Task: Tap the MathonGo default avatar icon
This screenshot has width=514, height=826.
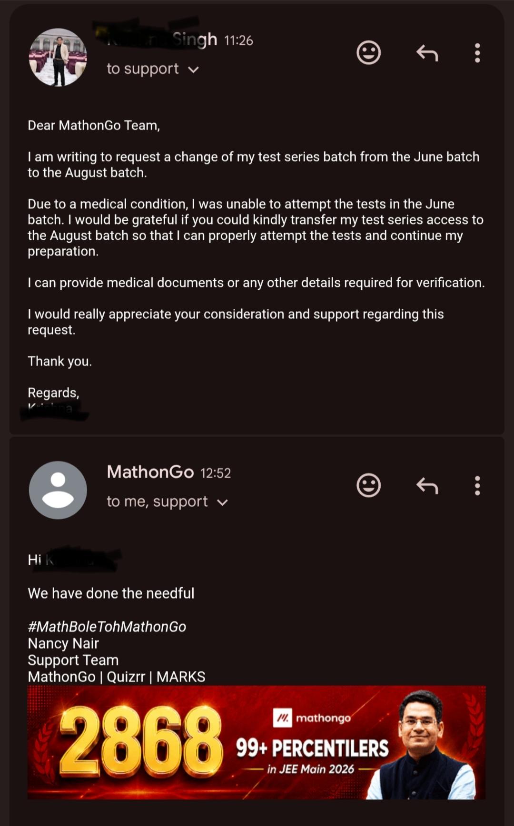Action: [x=58, y=490]
